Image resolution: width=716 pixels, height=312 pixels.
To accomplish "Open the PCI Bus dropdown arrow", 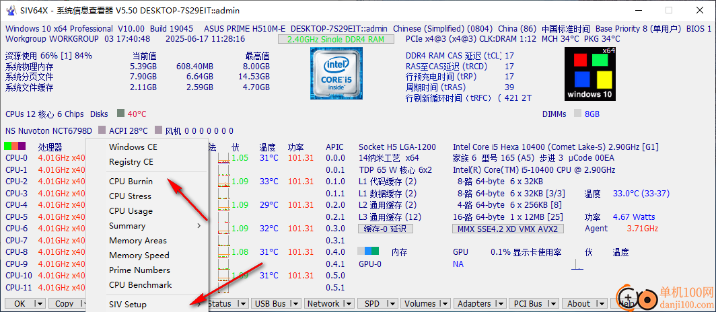I will (553, 304).
